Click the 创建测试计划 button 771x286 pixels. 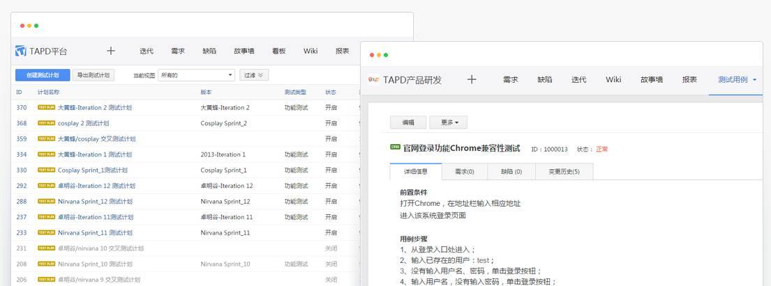tap(43, 75)
